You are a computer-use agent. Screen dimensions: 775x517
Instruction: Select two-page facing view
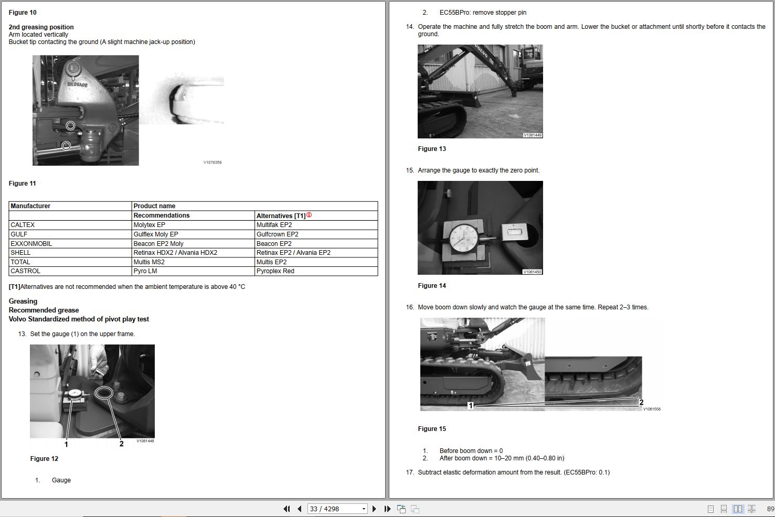[x=738, y=509]
